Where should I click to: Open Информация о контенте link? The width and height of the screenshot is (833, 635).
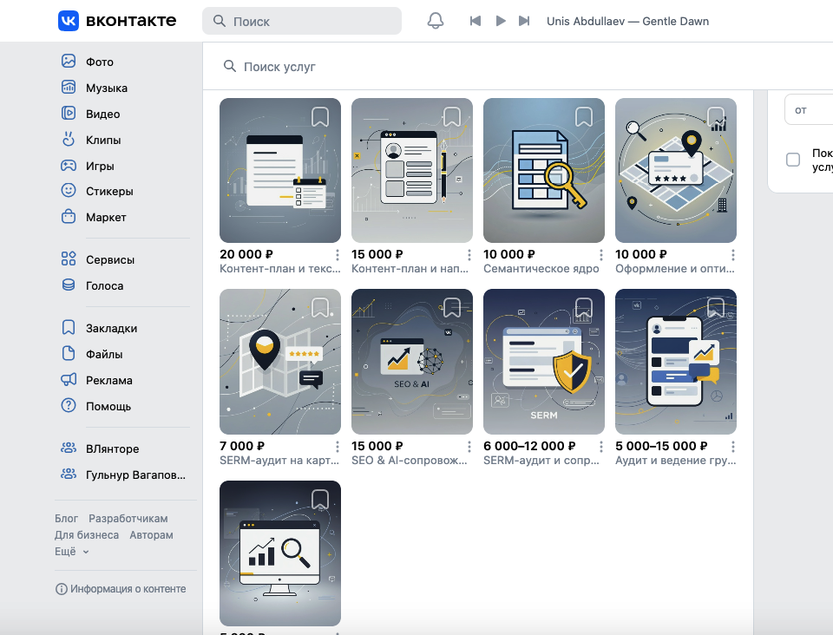point(121,589)
